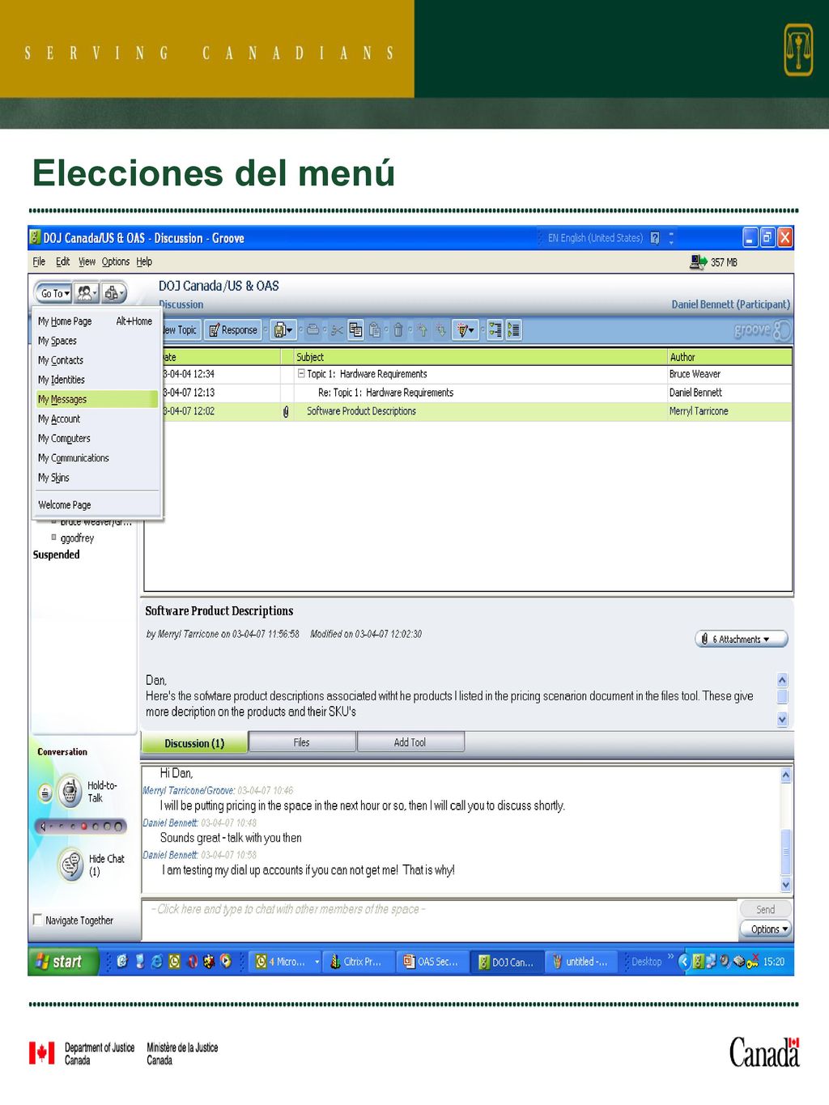Click the grayed printer-like icon after print dropdown

click(312, 329)
